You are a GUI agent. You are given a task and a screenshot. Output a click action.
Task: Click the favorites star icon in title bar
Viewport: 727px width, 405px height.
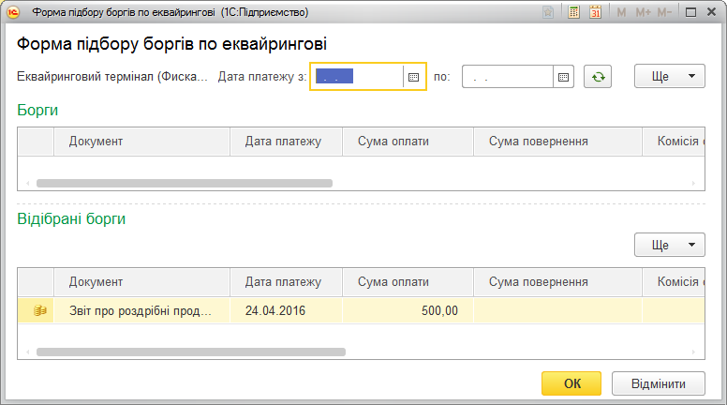click(x=548, y=12)
